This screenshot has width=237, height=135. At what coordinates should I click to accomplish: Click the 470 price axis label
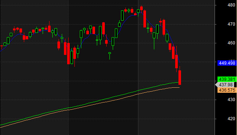pos(231,24)
